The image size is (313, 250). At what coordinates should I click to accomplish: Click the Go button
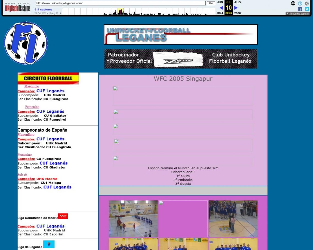[x=211, y=3]
